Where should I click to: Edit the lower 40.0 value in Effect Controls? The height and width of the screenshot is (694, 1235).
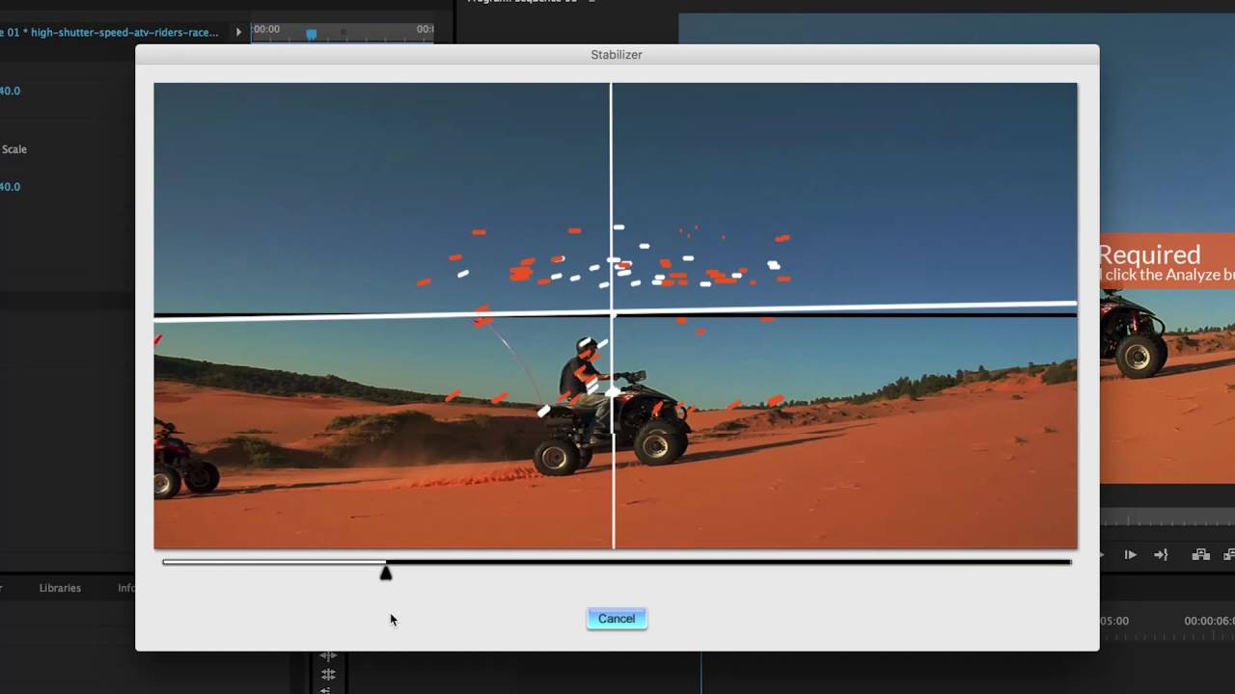[10, 187]
